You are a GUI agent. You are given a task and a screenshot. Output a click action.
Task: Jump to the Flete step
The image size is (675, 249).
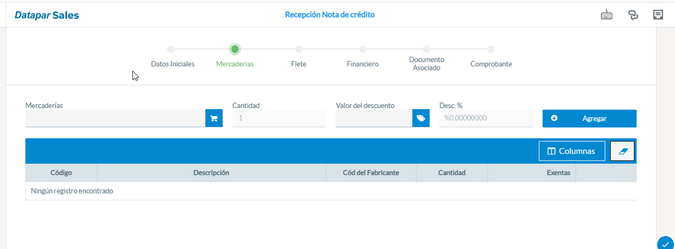[298, 64]
